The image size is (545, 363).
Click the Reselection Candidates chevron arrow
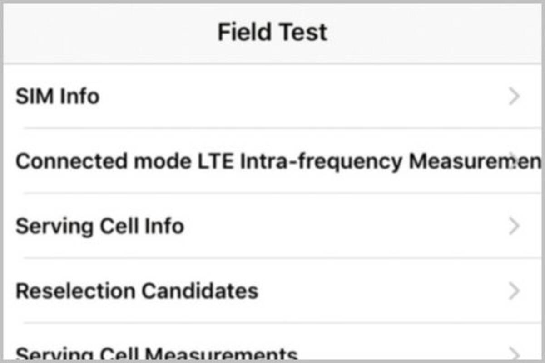[514, 290]
